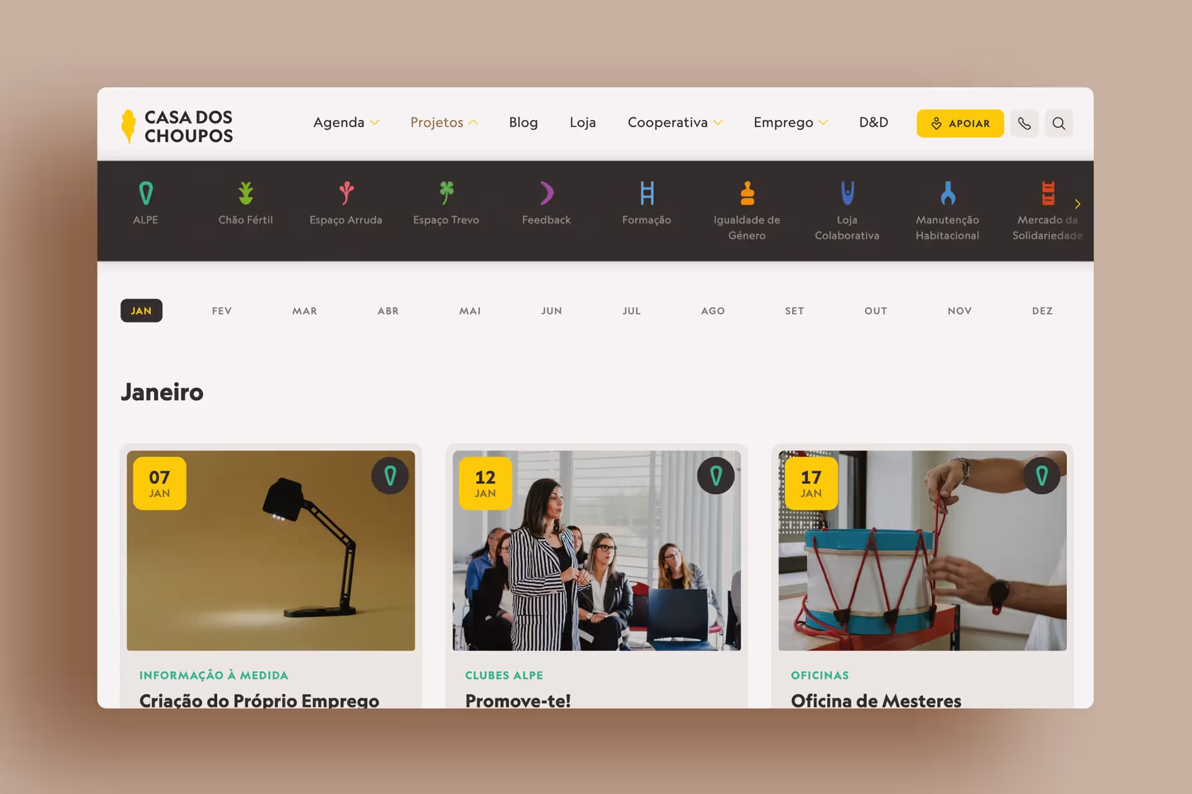Open search with the magnifier icon

1059,123
